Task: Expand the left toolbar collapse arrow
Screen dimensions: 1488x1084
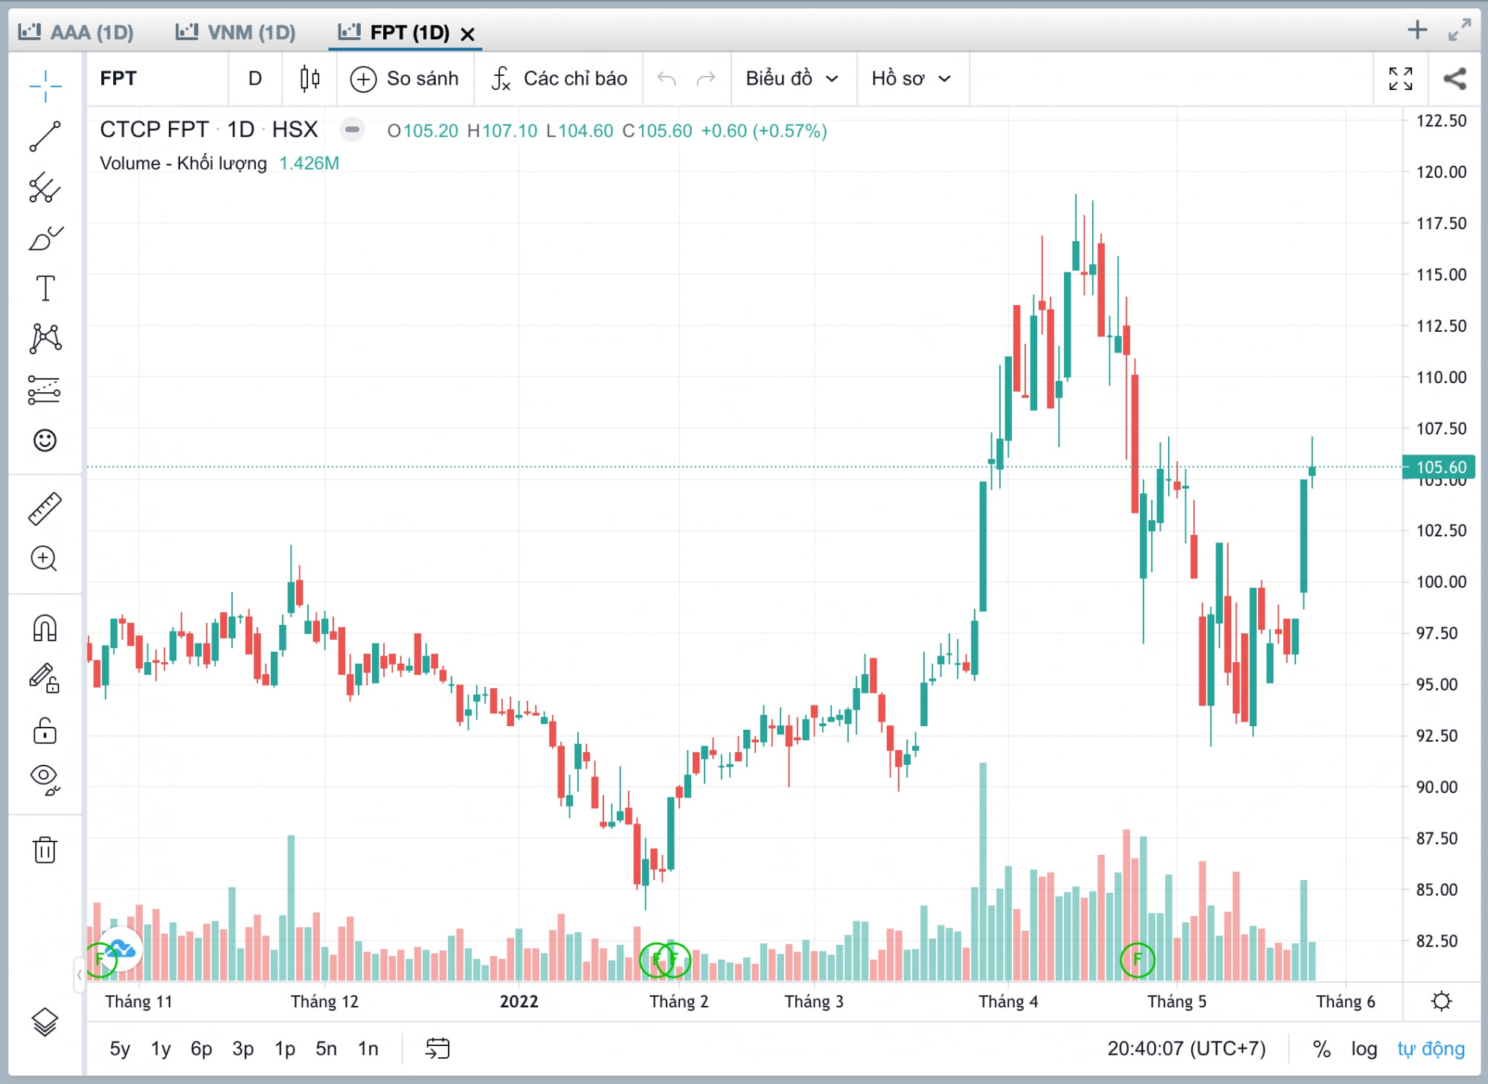Action: point(80,975)
